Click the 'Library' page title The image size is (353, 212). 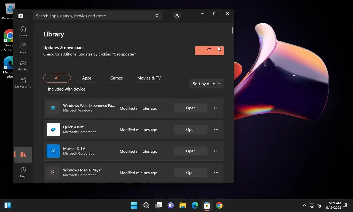pyautogui.click(x=54, y=34)
